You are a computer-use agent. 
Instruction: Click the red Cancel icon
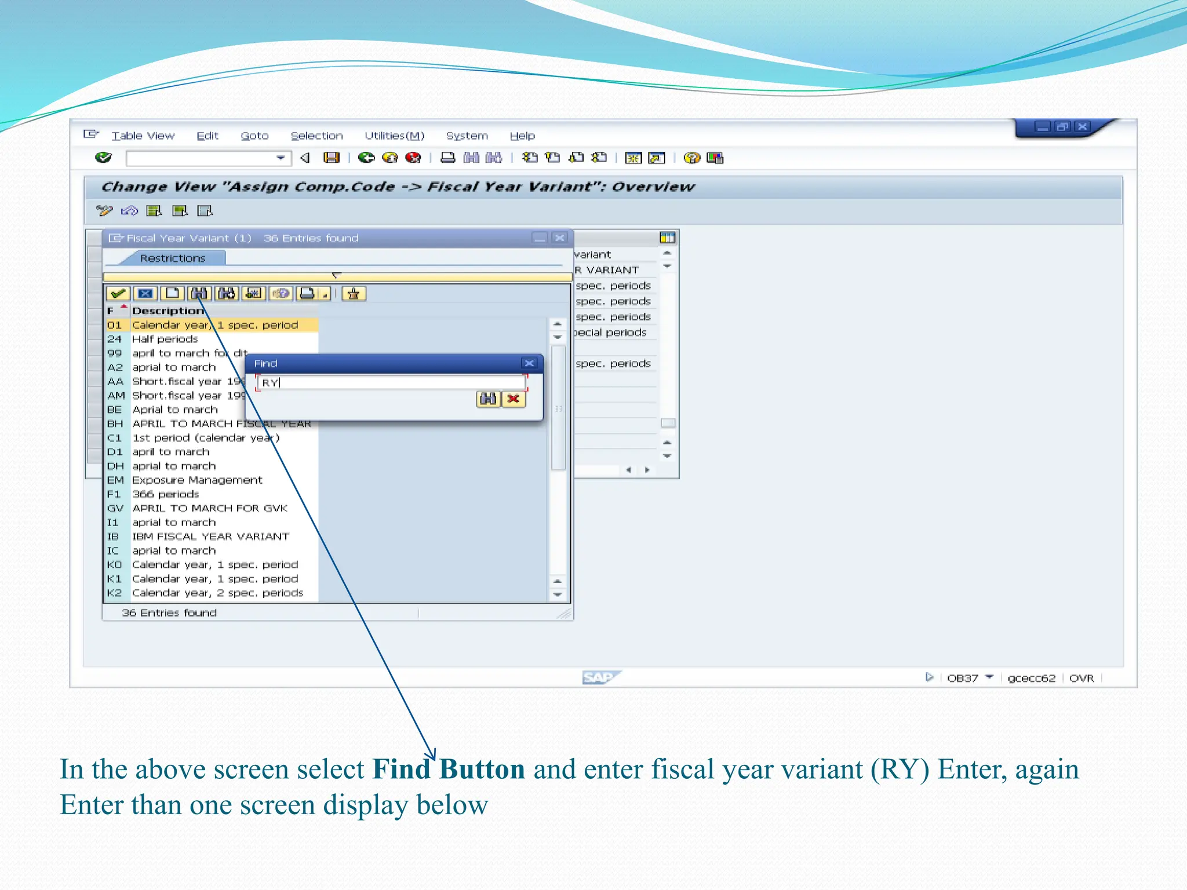[413, 158]
